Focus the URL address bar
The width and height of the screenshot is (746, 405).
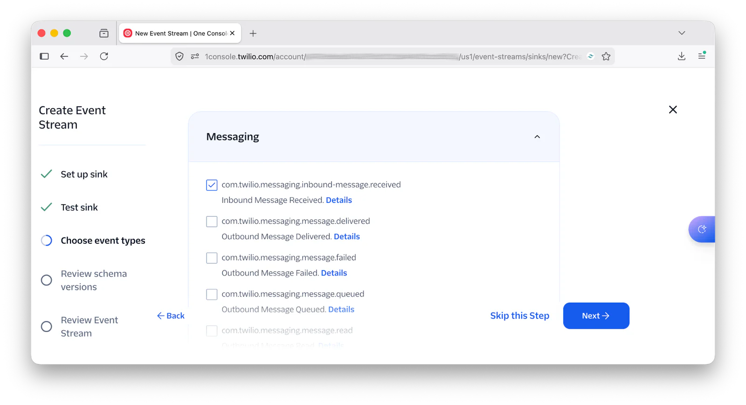(x=393, y=56)
